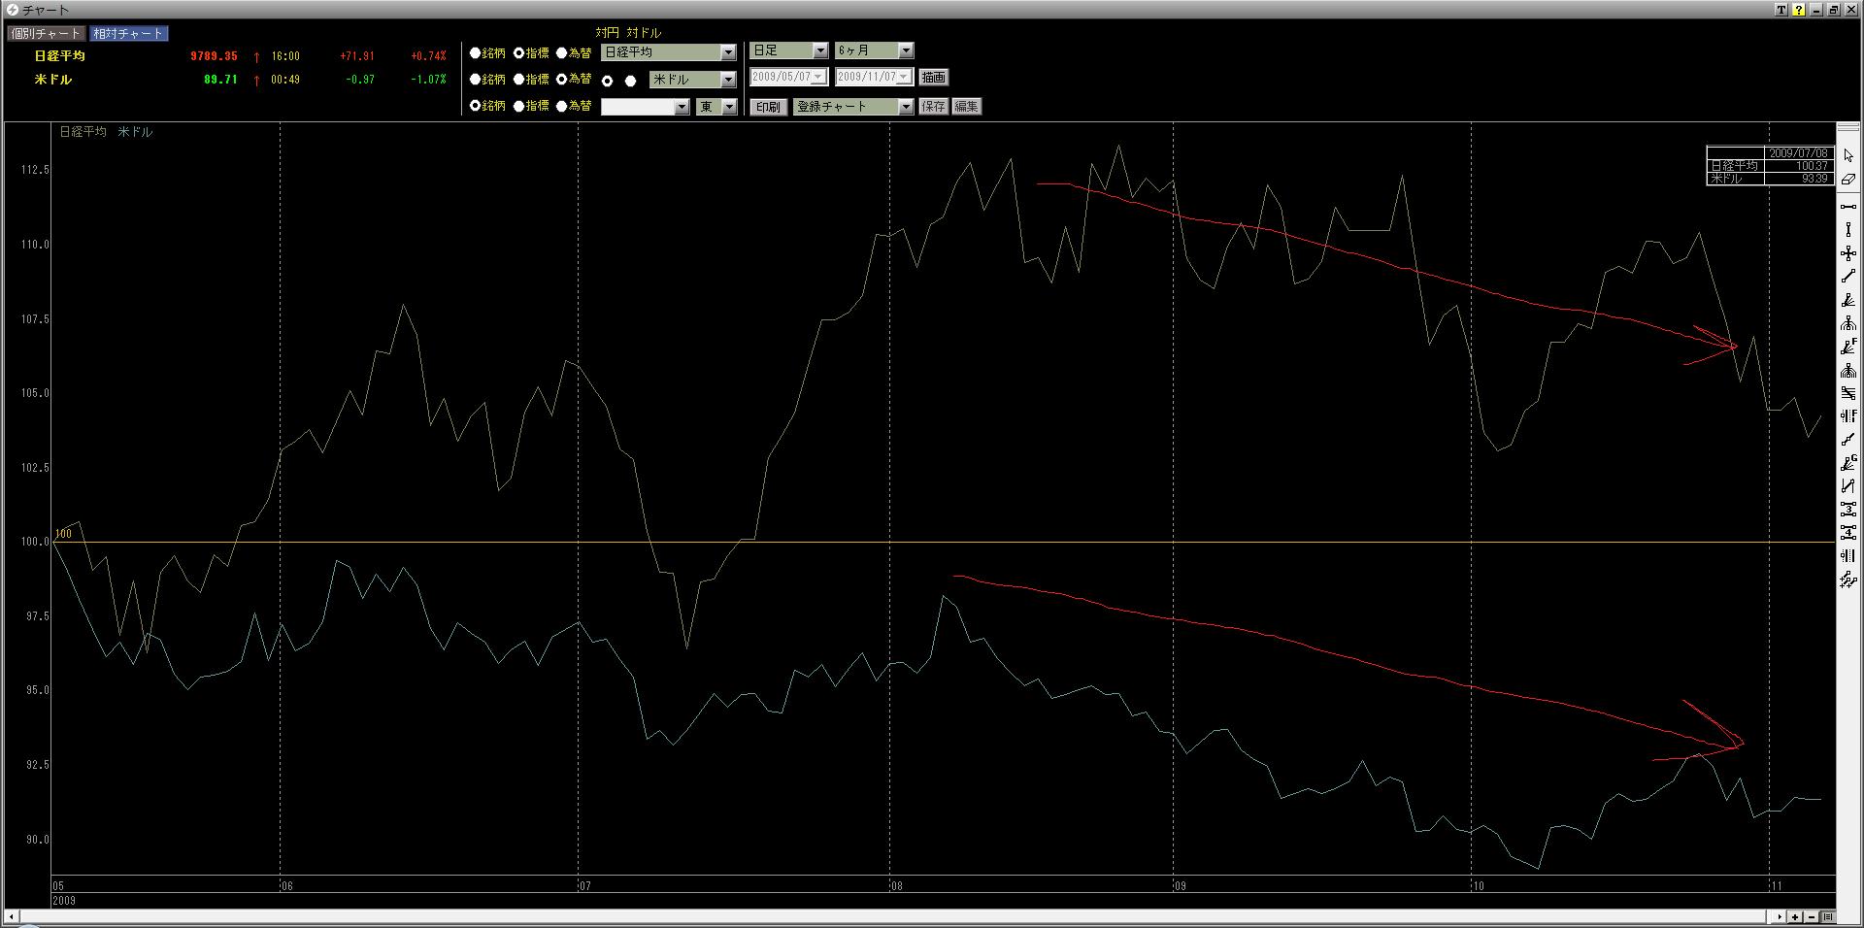Open the 6ヶ月 period dropdown
The width and height of the screenshot is (1864, 928).
905,50
